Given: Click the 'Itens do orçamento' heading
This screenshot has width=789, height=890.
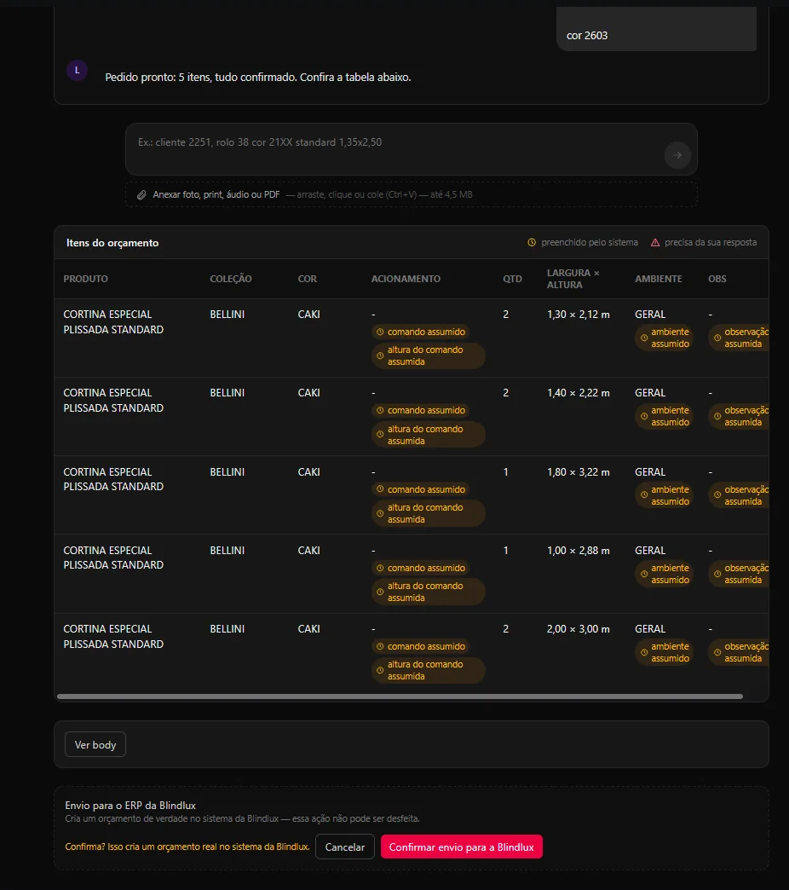Looking at the screenshot, I should click(x=112, y=243).
